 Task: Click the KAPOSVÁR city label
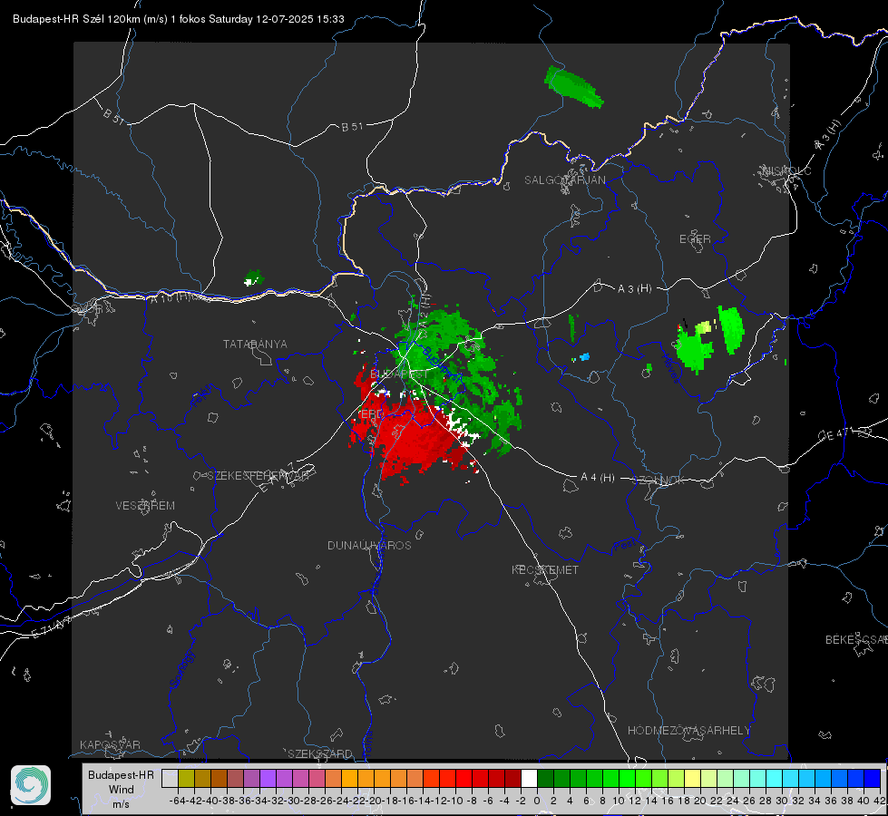point(110,744)
